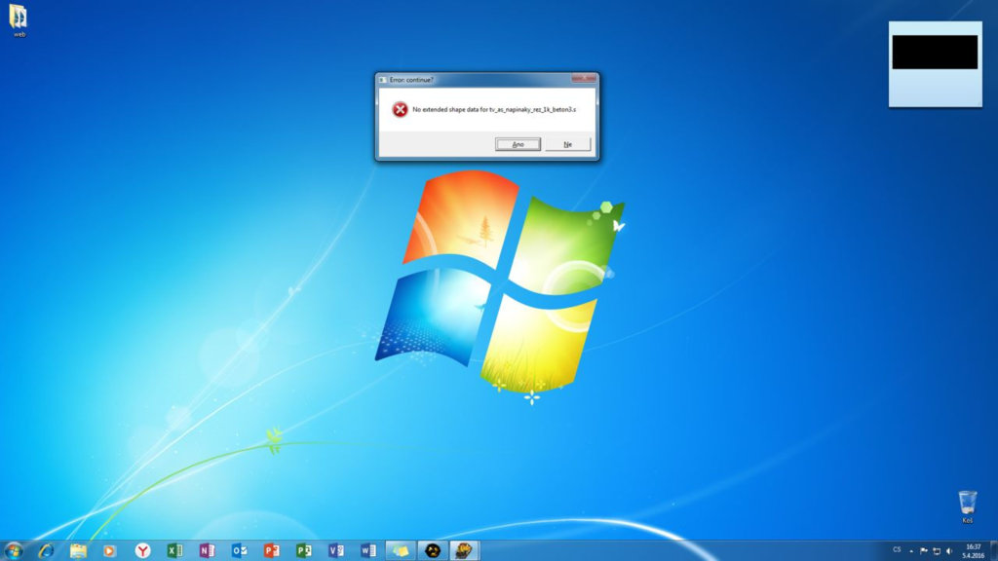Switch to the black round-face taskbar app
998x561 pixels.
pyautogui.click(x=433, y=550)
